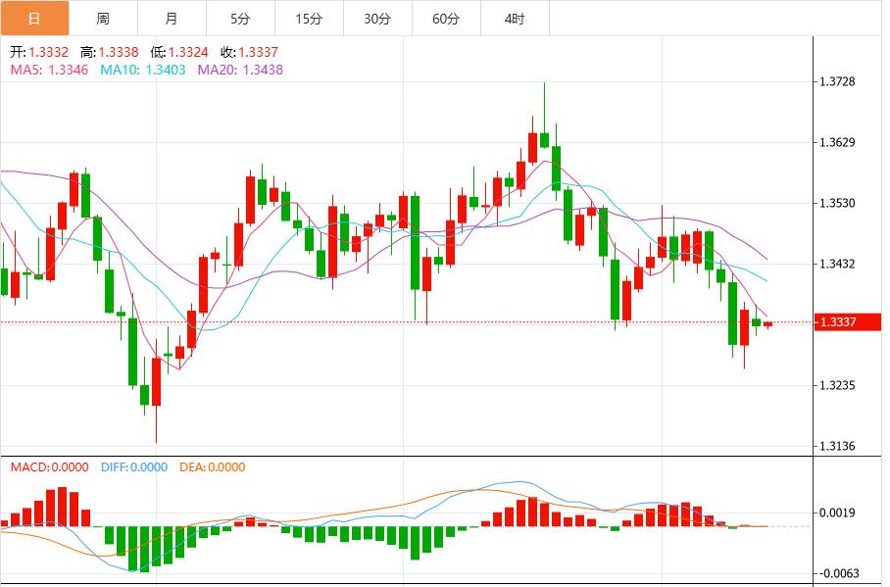Select the 5分 timeframe
This screenshot has width=890, height=587.
coord(237,18)
